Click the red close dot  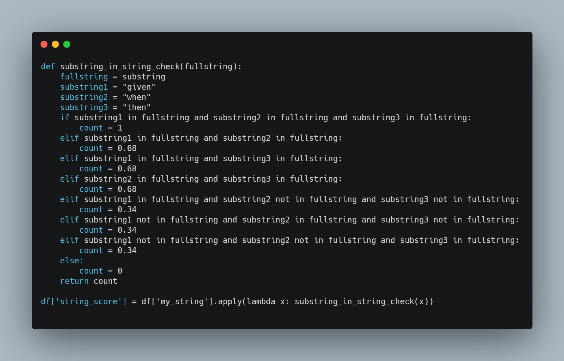[44, 44]
